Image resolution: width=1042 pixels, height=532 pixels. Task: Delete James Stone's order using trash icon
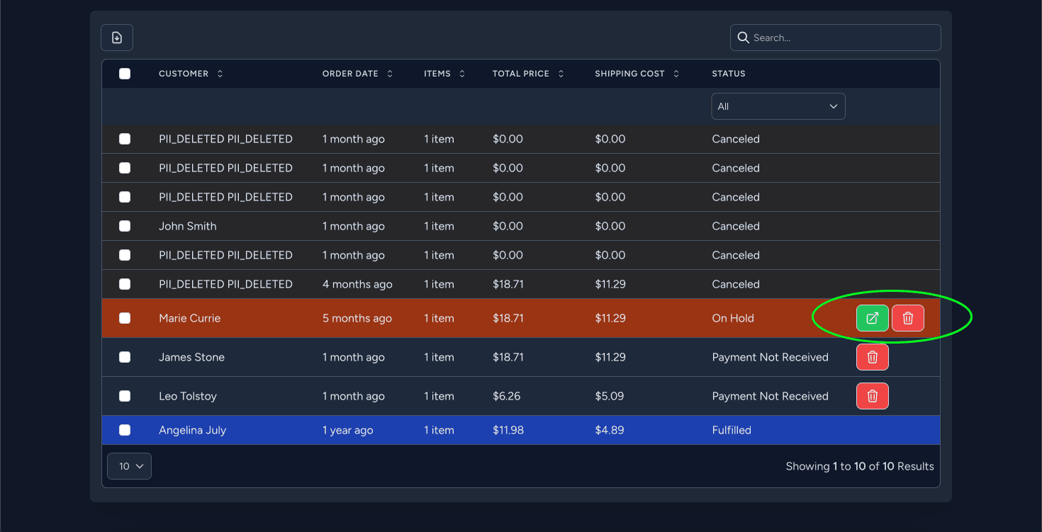point(872,356)
